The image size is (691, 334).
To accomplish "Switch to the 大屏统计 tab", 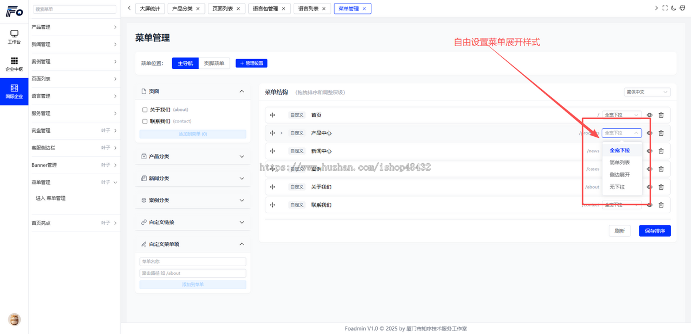I will pos(150,9).
